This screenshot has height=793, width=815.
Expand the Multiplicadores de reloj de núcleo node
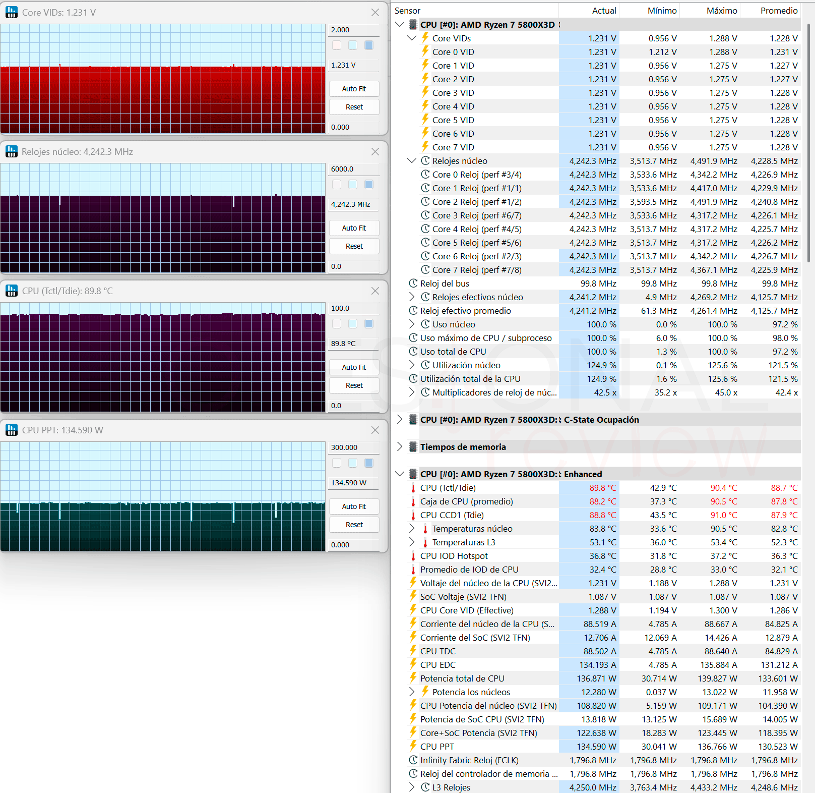pos(412,392)
